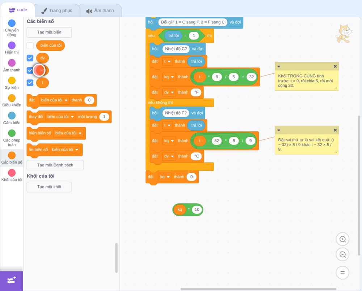Image resolution: width=362 pixels, height=291 pixels.
Task: Open variable dropdown in palette 'đặt' block
Action: (x=54, y=100)
